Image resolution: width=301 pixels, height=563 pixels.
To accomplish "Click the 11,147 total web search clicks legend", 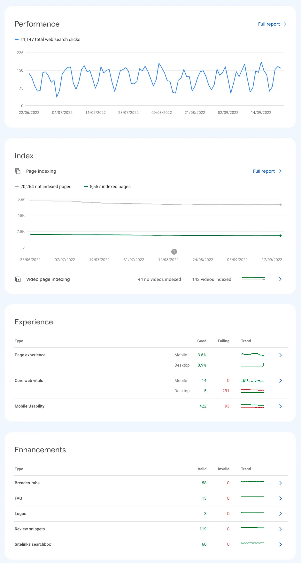I will point(48,39).
